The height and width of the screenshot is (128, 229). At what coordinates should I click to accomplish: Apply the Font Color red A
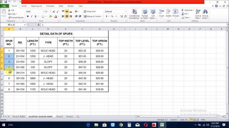point(56,16)
